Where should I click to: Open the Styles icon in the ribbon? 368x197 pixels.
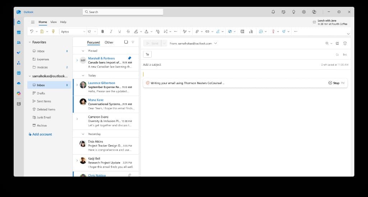coord(185,31)
